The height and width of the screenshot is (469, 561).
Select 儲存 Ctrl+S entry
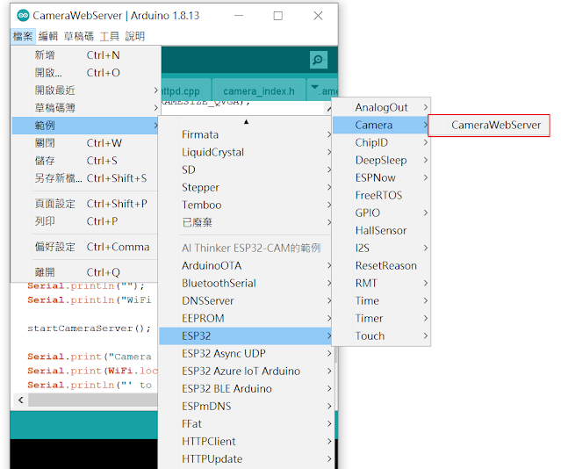coord(86,161)
